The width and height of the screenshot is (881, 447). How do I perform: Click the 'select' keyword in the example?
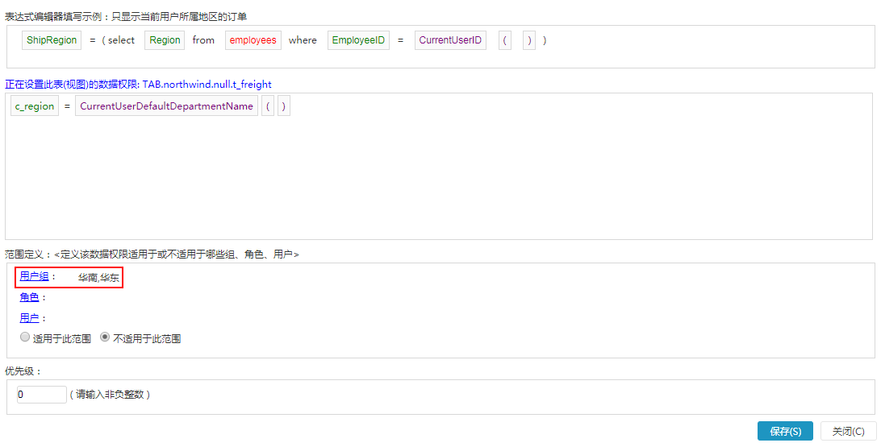click(x=121, y=40)
